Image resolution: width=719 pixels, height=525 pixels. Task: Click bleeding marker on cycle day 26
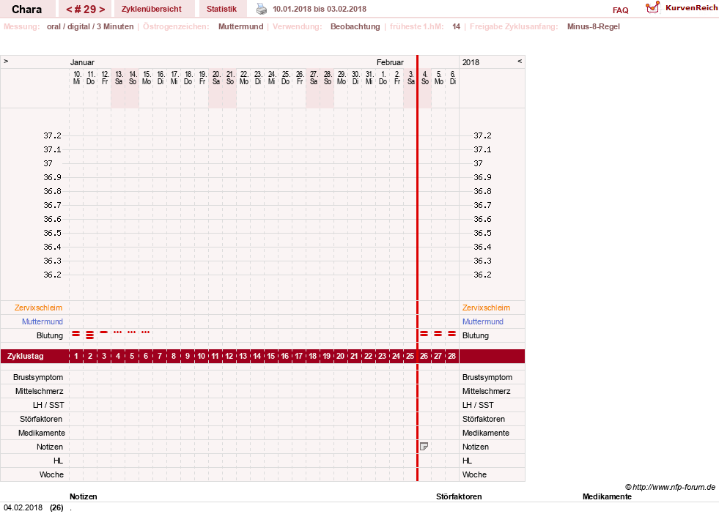424,334
